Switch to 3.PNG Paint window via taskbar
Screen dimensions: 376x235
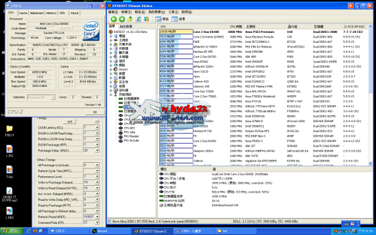click(x=193, y=231)
